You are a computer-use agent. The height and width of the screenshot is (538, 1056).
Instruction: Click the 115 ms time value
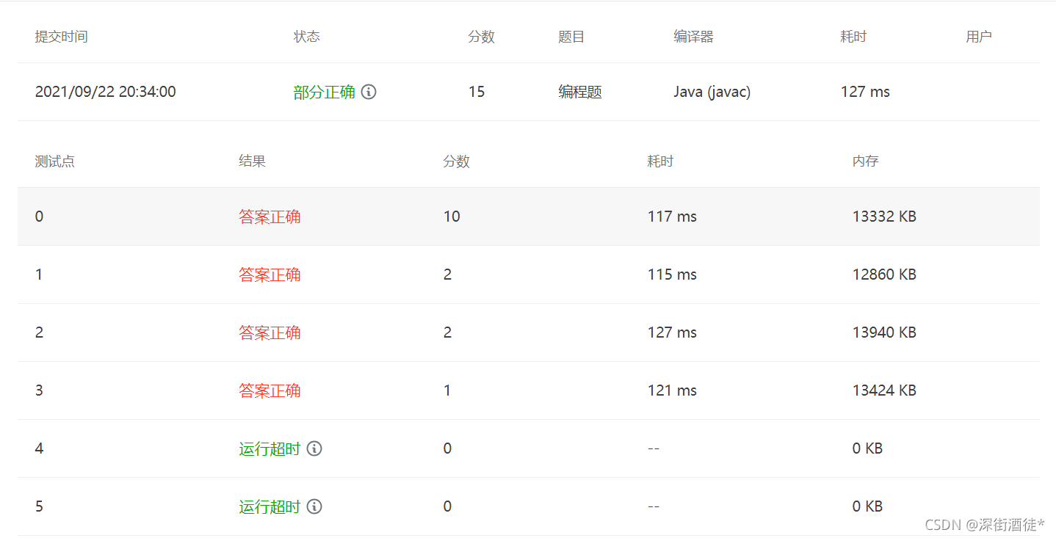tap(672, 275)
